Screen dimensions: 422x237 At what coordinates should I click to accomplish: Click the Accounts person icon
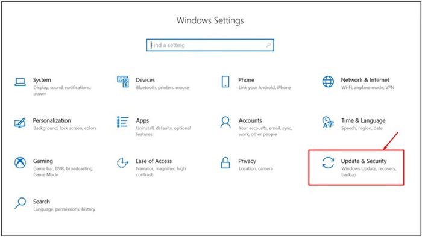pyautogui.click(x=225, y=122)
